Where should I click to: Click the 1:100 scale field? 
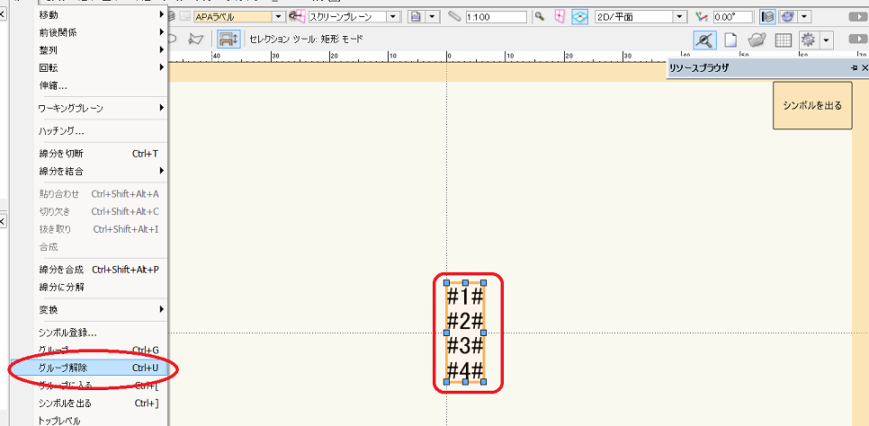[x=489, y=17]
